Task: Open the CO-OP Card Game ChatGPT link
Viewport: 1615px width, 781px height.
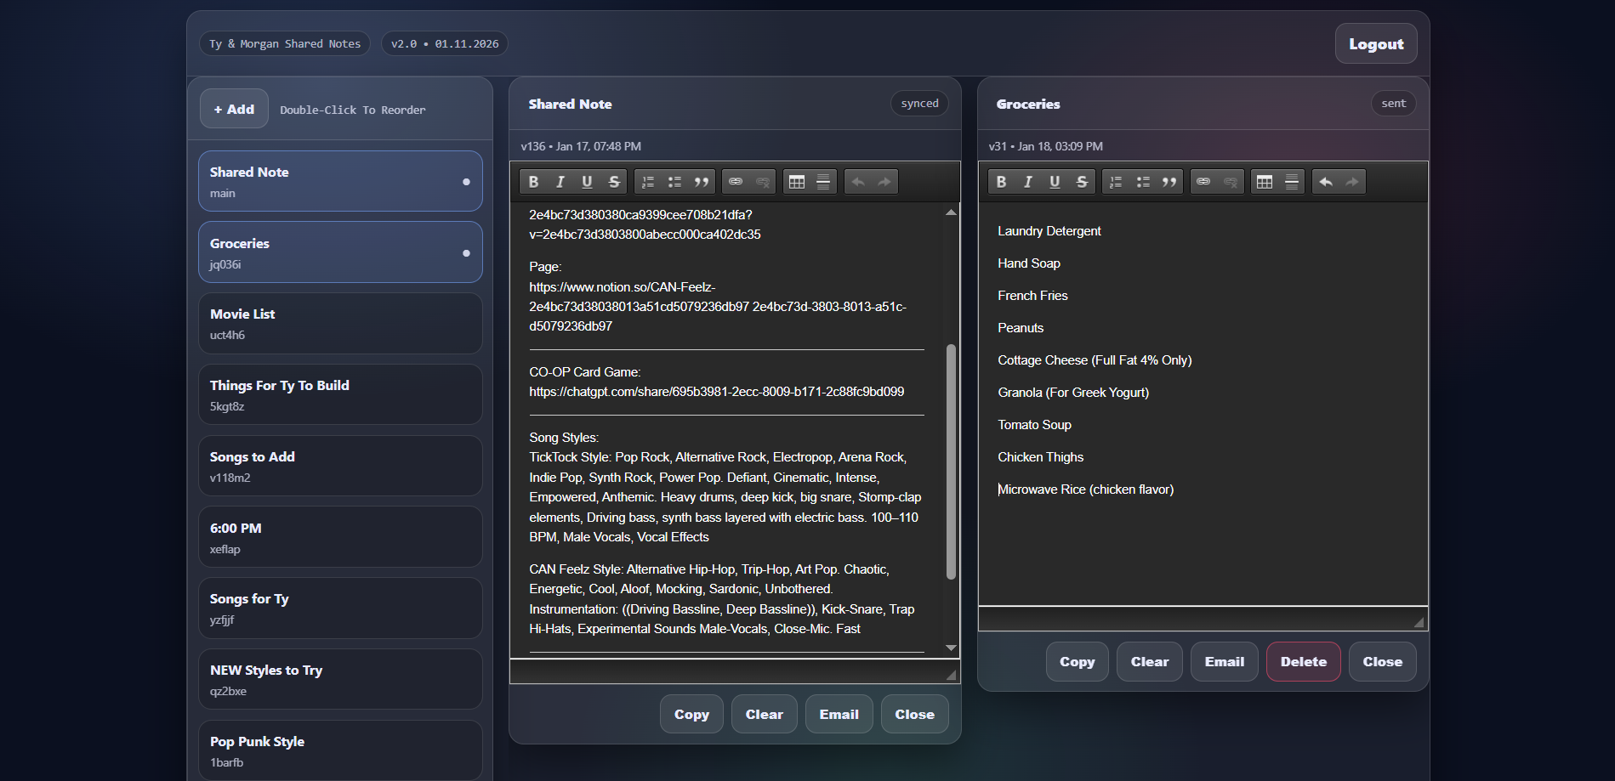Action: [x=716, y=392]
